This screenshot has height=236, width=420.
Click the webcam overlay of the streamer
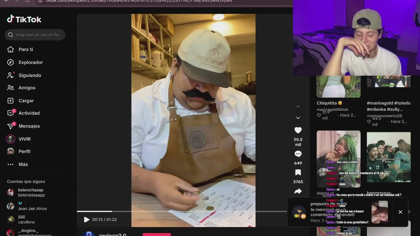[356, 38]
